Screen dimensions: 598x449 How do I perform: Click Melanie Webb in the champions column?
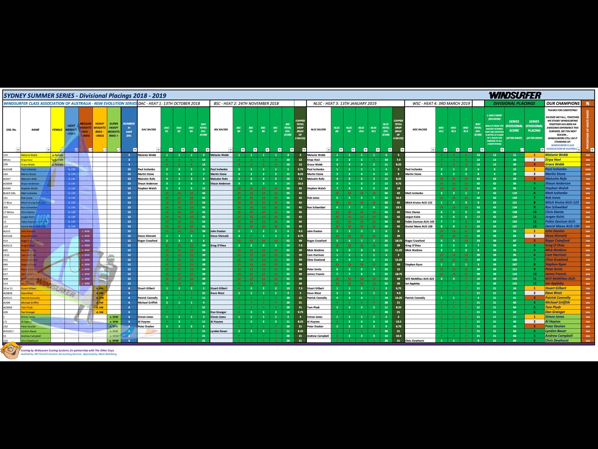(x=557, y=155)
